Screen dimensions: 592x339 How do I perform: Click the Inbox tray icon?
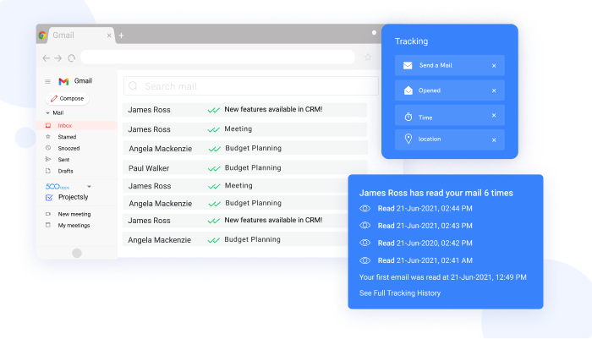click(x=48, y=125)
